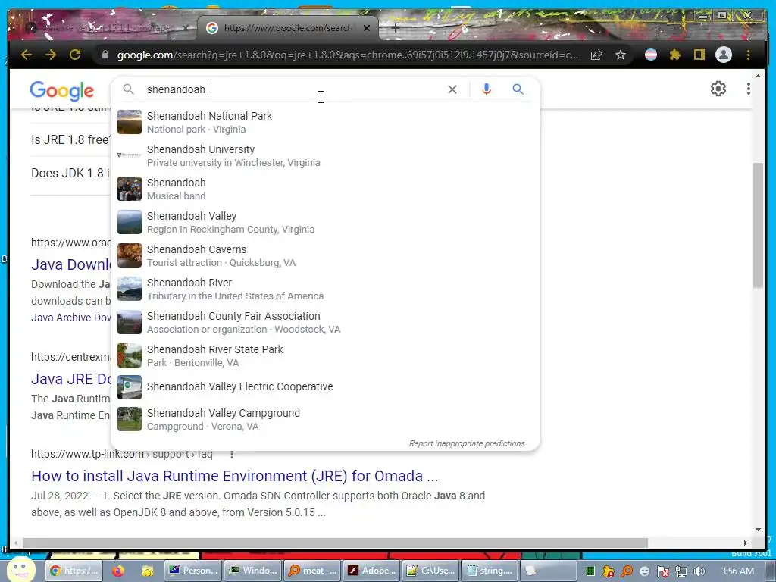Open the Person... taskbar window
Screen dimensions: 776x582
pyautogui.click(x=193, y=571)
